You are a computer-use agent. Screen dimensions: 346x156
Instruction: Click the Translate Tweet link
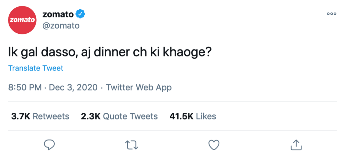click(36, 68)
